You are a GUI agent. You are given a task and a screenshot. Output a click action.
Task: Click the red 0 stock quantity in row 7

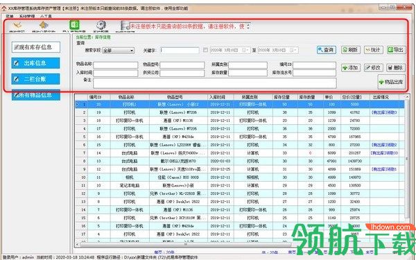click(310, 153)
